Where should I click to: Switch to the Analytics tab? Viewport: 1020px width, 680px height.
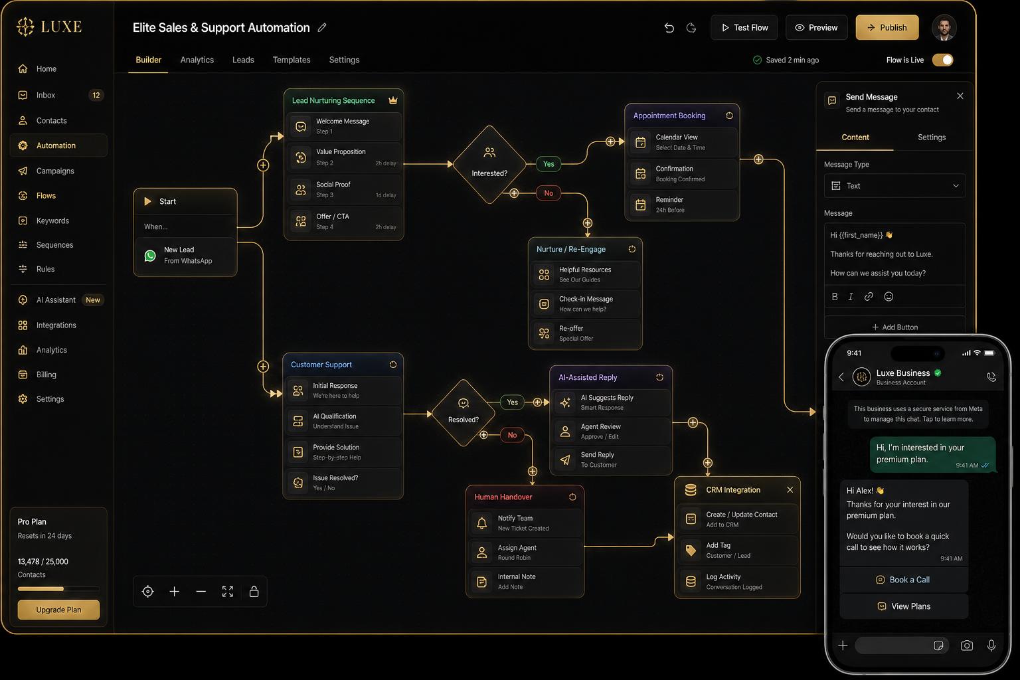(197, 60)
